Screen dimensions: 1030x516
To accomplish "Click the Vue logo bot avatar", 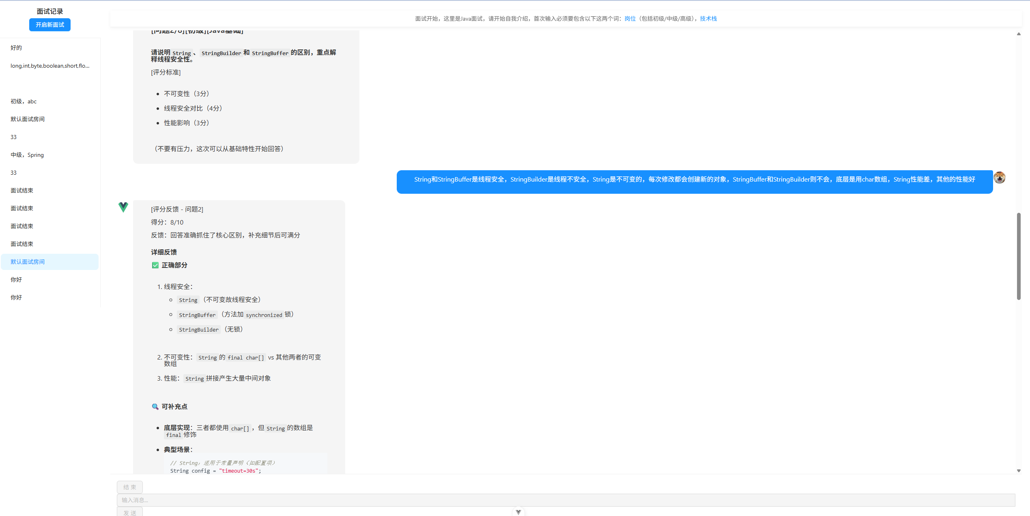I will (x=123, y=207).
